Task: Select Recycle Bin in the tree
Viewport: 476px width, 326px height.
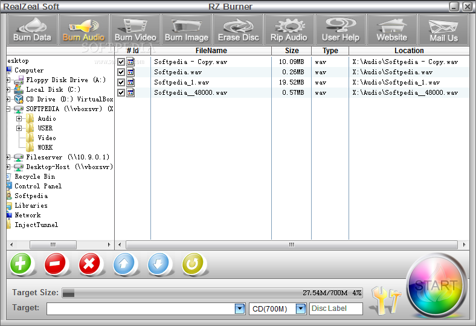Action: point(34,176)
